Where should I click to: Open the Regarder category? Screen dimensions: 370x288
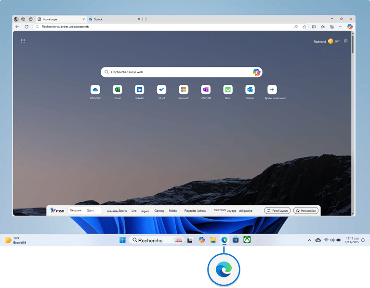click(190, 210)
